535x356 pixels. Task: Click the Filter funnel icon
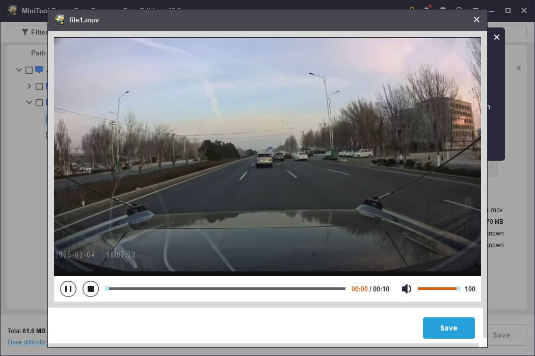[x=24, y=32]
